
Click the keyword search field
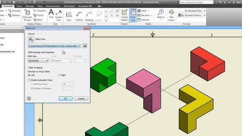tap(196, 2)
